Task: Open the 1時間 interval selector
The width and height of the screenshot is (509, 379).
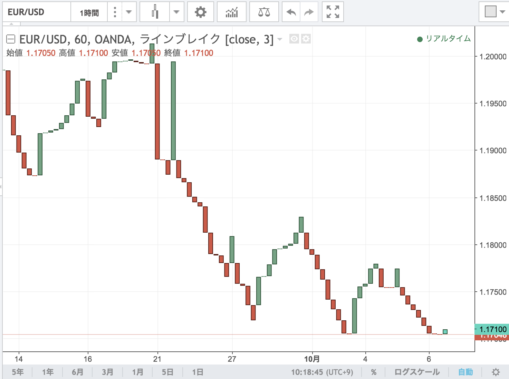Action: click(89, 12)
